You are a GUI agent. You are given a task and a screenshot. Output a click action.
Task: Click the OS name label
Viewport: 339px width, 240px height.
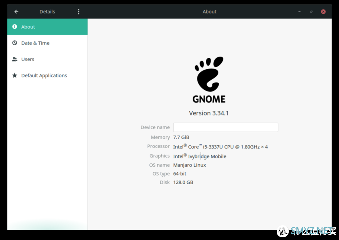159,165
